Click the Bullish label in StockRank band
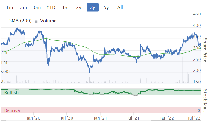 point(11,93)
